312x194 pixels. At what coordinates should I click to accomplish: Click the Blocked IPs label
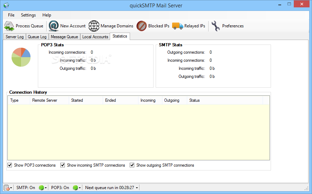coord(159,26)
